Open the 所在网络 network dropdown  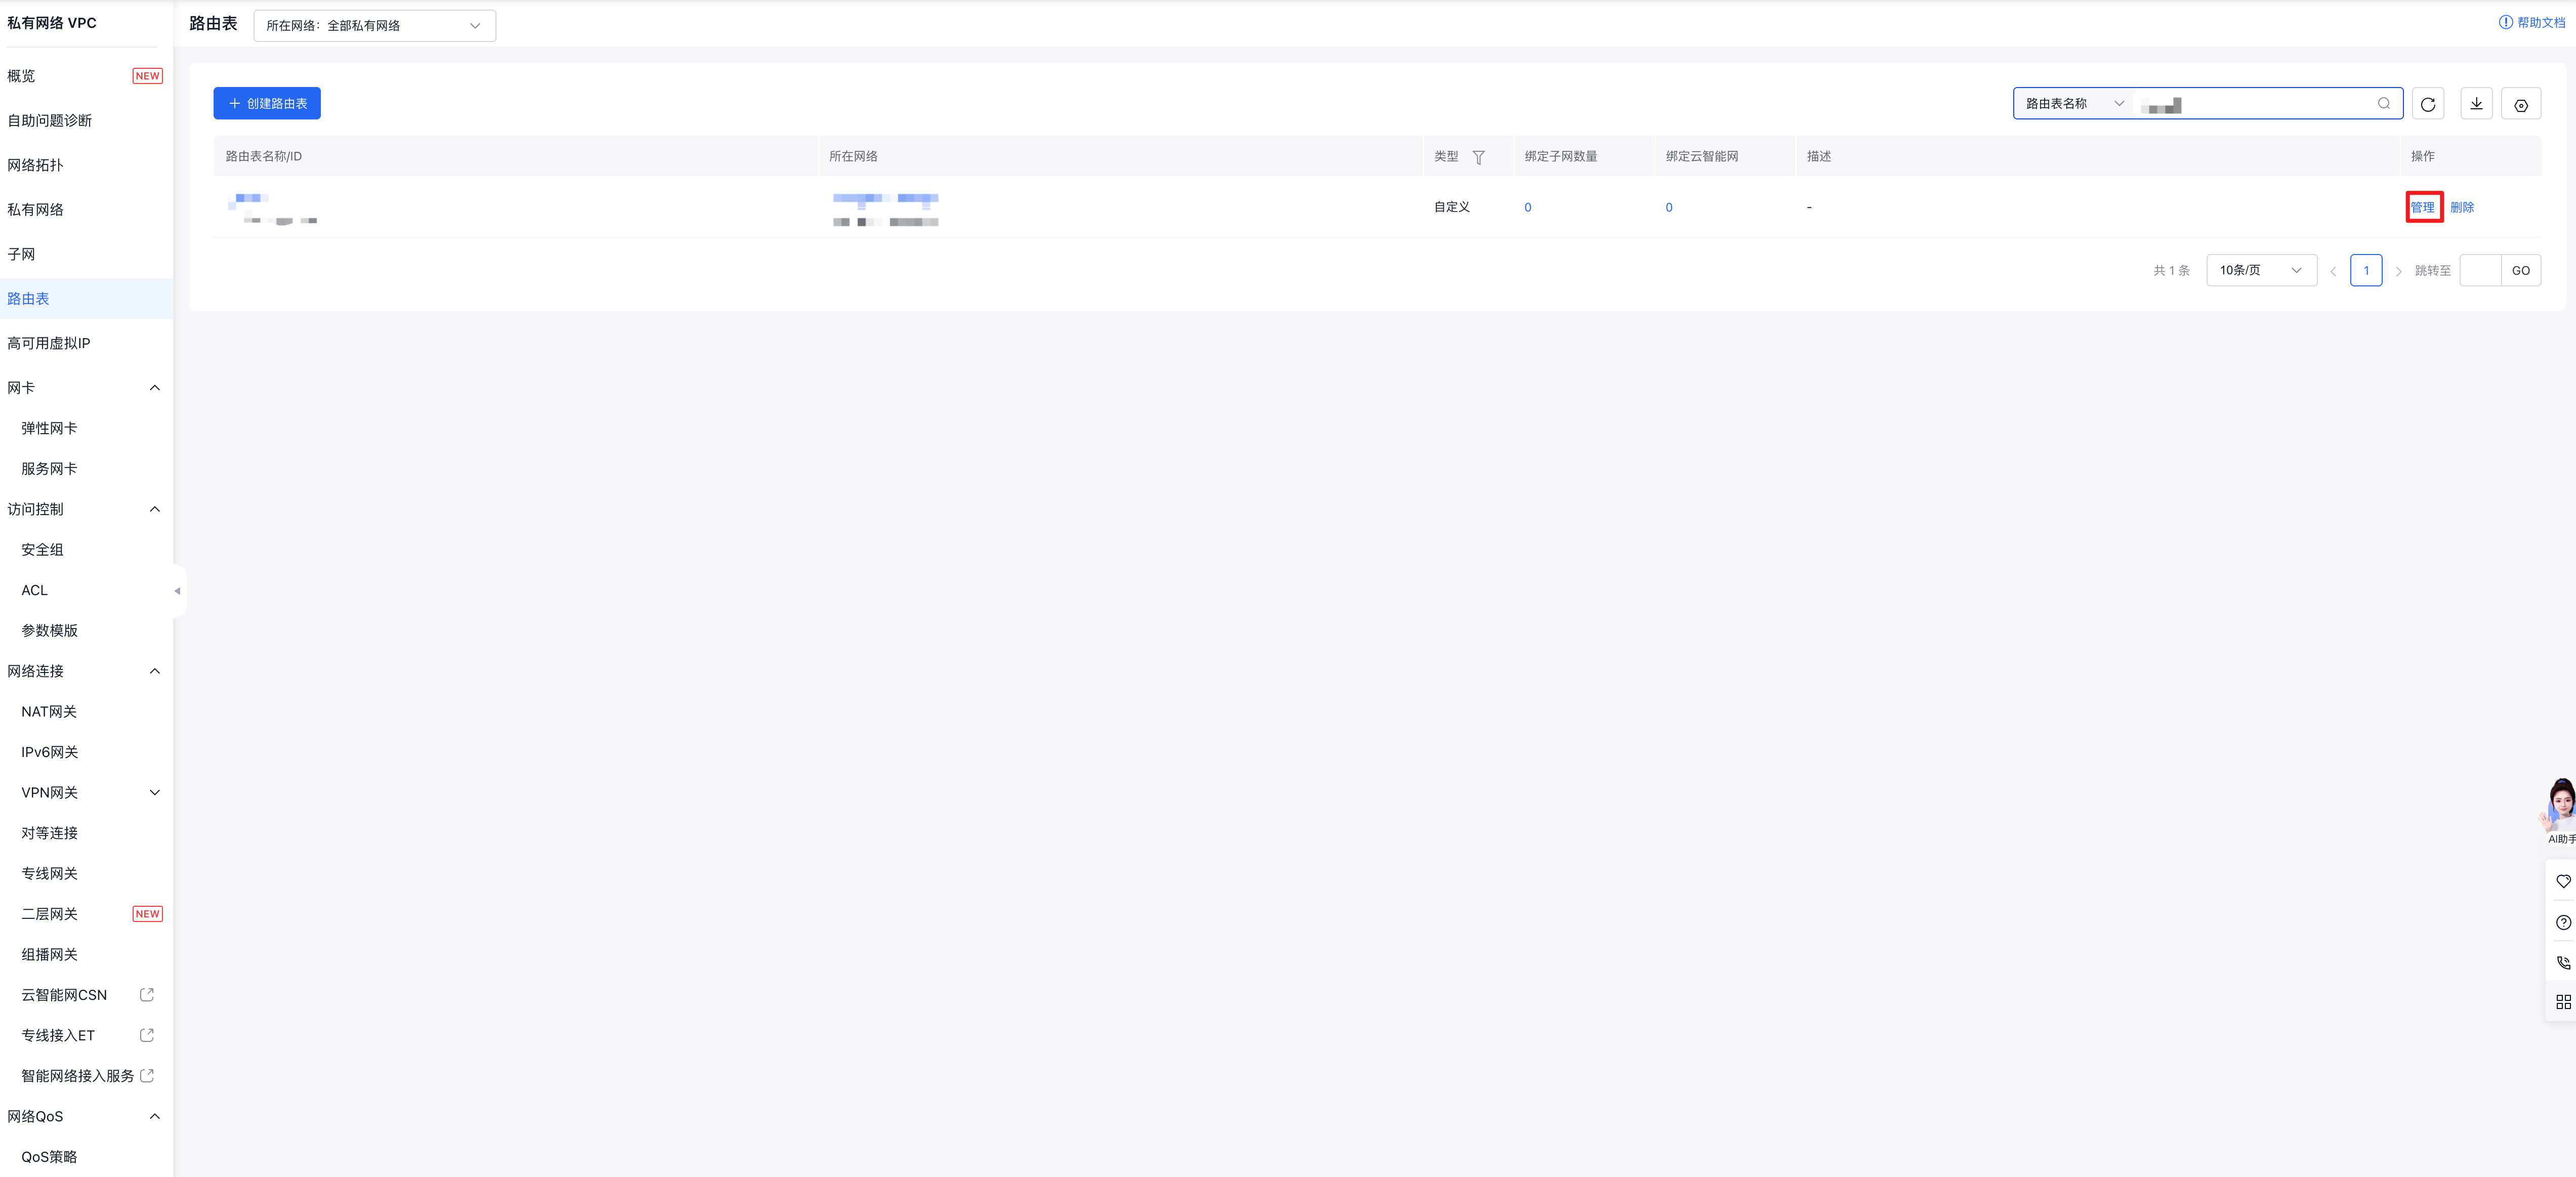374,26
